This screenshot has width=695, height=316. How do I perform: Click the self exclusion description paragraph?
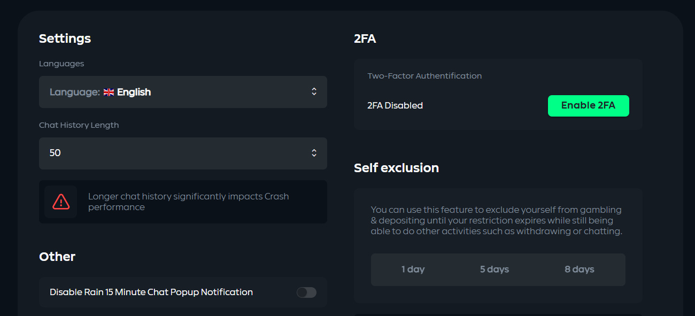[496, 220]
